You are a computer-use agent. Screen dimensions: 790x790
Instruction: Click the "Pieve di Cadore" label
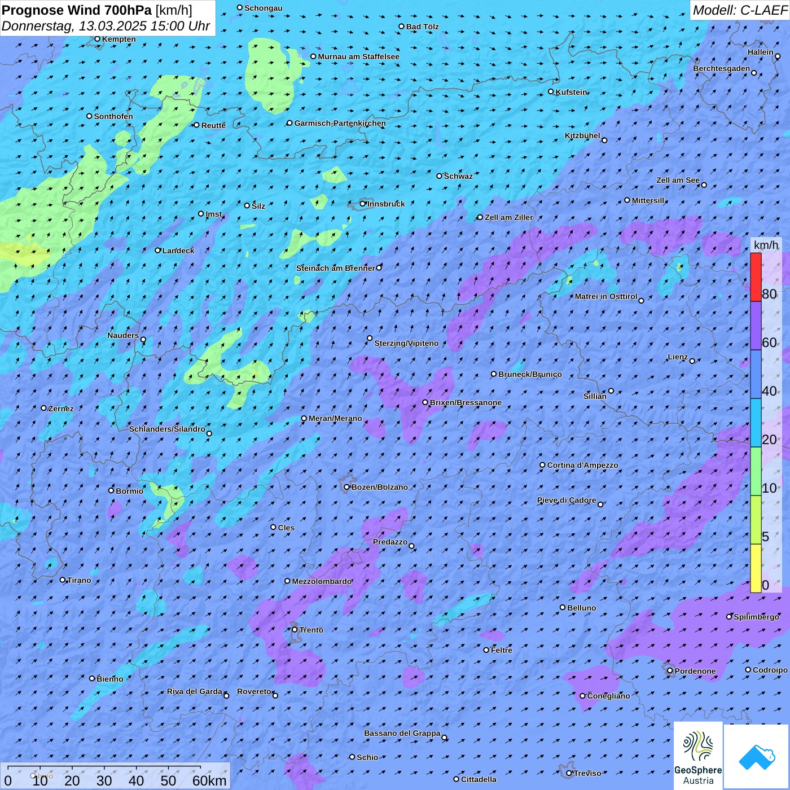pyautogui.click(x=567, y=500)
